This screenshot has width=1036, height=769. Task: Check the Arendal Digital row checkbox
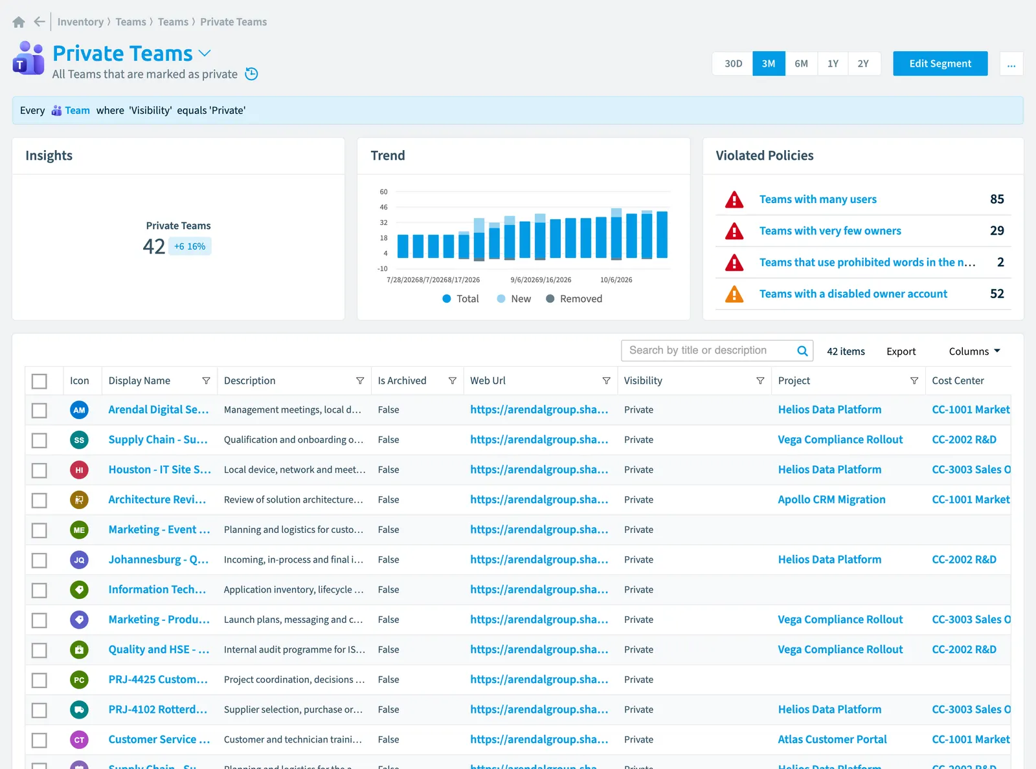click(x=39, y=410)
